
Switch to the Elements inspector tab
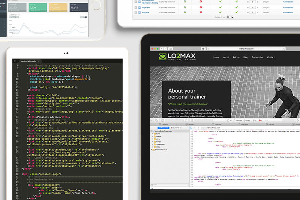coord(163,124)
